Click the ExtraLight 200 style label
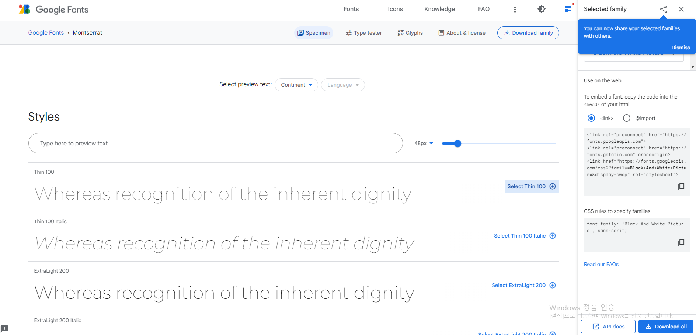696x335 pixels. [52, 271]
